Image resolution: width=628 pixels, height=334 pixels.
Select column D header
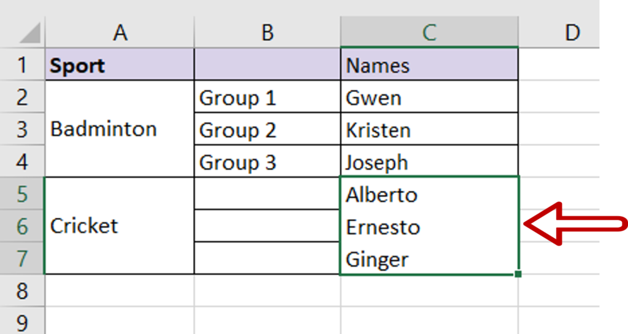pos(572,32)
